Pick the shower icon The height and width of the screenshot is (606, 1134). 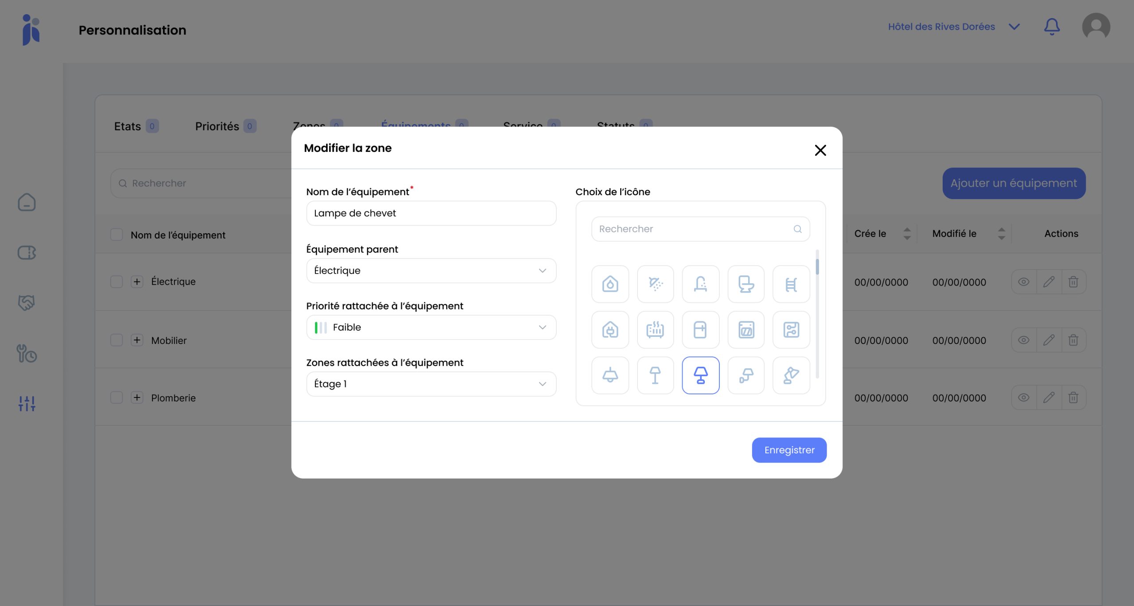point(655,284)
